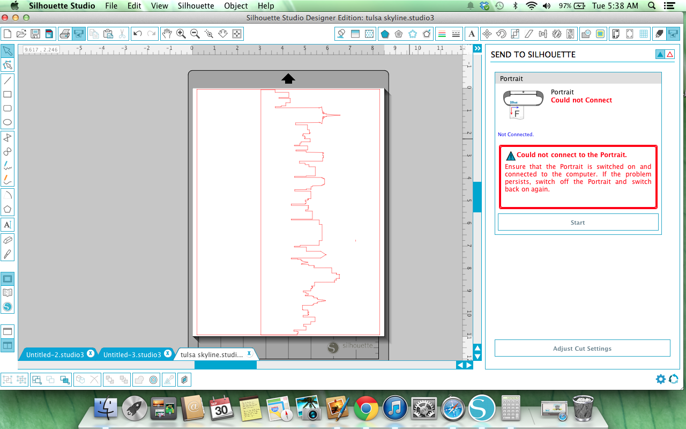Collapse the side panel with double-arrow button
Image resolution: width=686 pixels, height=429 pixels.
(x=477, y=48)
